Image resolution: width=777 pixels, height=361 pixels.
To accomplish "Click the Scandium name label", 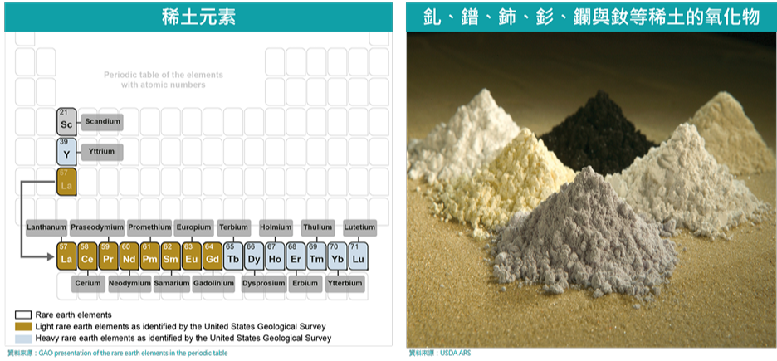I will click(102, 122).
